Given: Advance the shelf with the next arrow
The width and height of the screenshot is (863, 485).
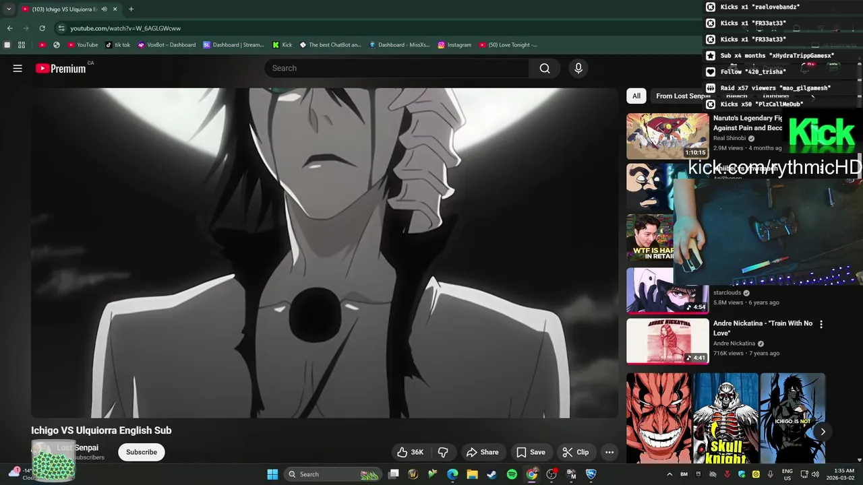Looking at the screenshot, I should pyautogui.click(x=823, y=432).
